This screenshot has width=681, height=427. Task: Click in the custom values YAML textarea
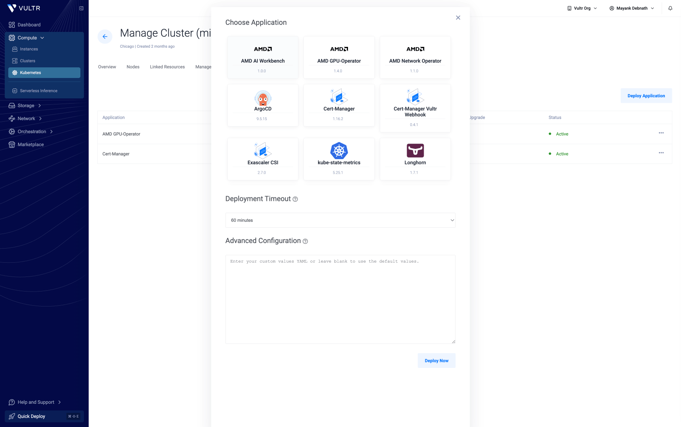[340, 299]
